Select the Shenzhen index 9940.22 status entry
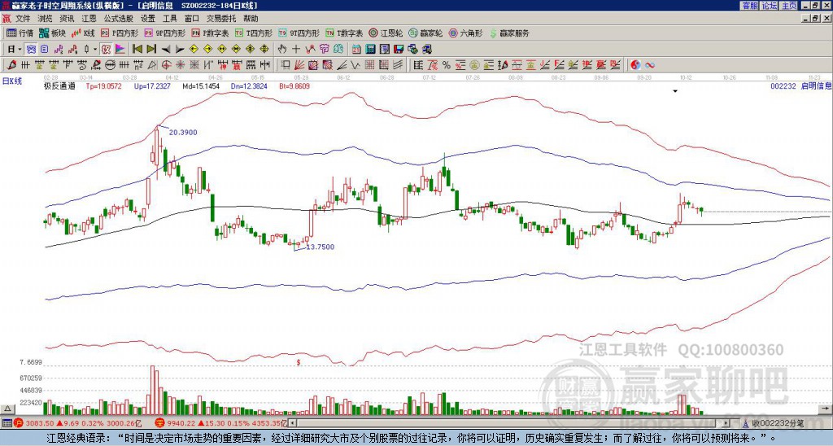This screenshot has width=833, height=446. pyautogui.click(x=220, y=423)
